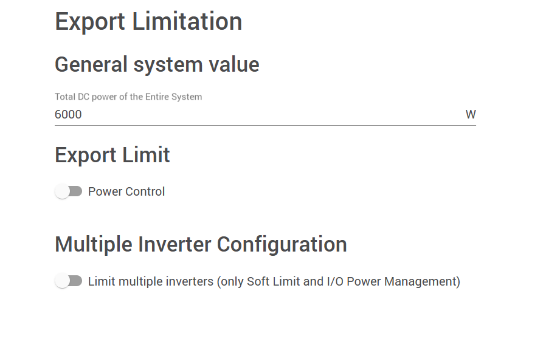Image resolution: width=557 pixels, height=350 pixels.
Task: Click the Limit multiple inverters switch knob
Action: [x=62, y=281]
